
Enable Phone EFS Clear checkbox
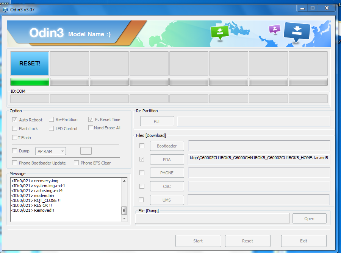[76, 163]
